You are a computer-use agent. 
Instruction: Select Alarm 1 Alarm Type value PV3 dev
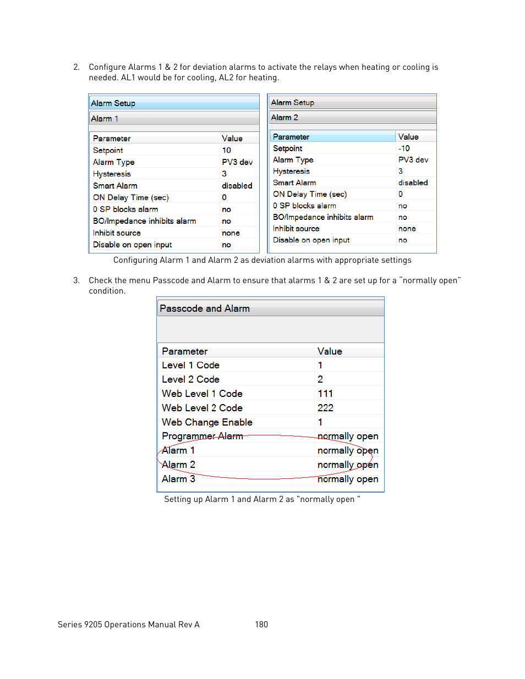pos(237,162)
